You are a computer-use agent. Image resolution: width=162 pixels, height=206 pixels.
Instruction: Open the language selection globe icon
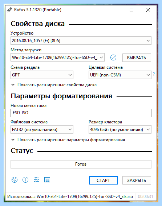tap(15, 180)
